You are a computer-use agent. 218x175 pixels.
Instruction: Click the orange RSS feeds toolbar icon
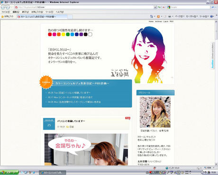(x=158, y=16)
